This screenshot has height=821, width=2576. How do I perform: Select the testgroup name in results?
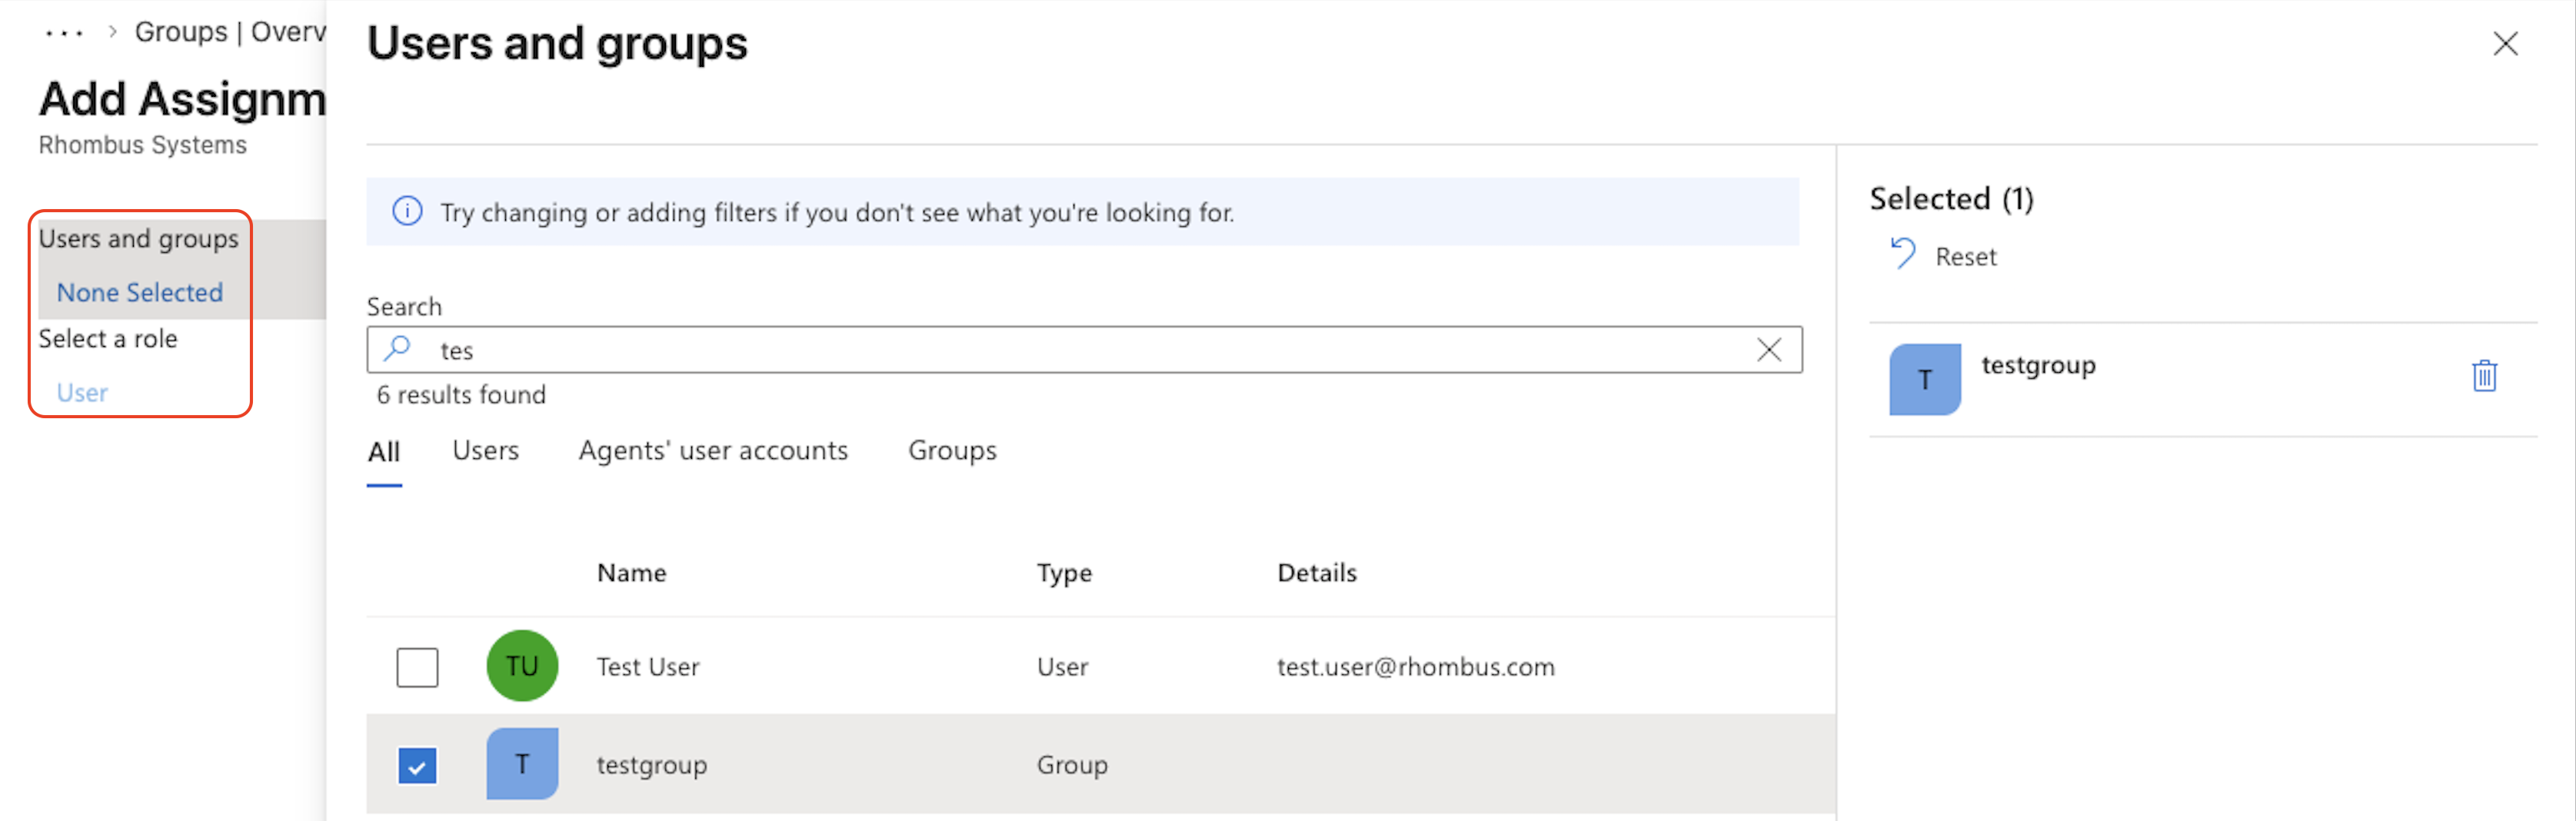[651, 764]
